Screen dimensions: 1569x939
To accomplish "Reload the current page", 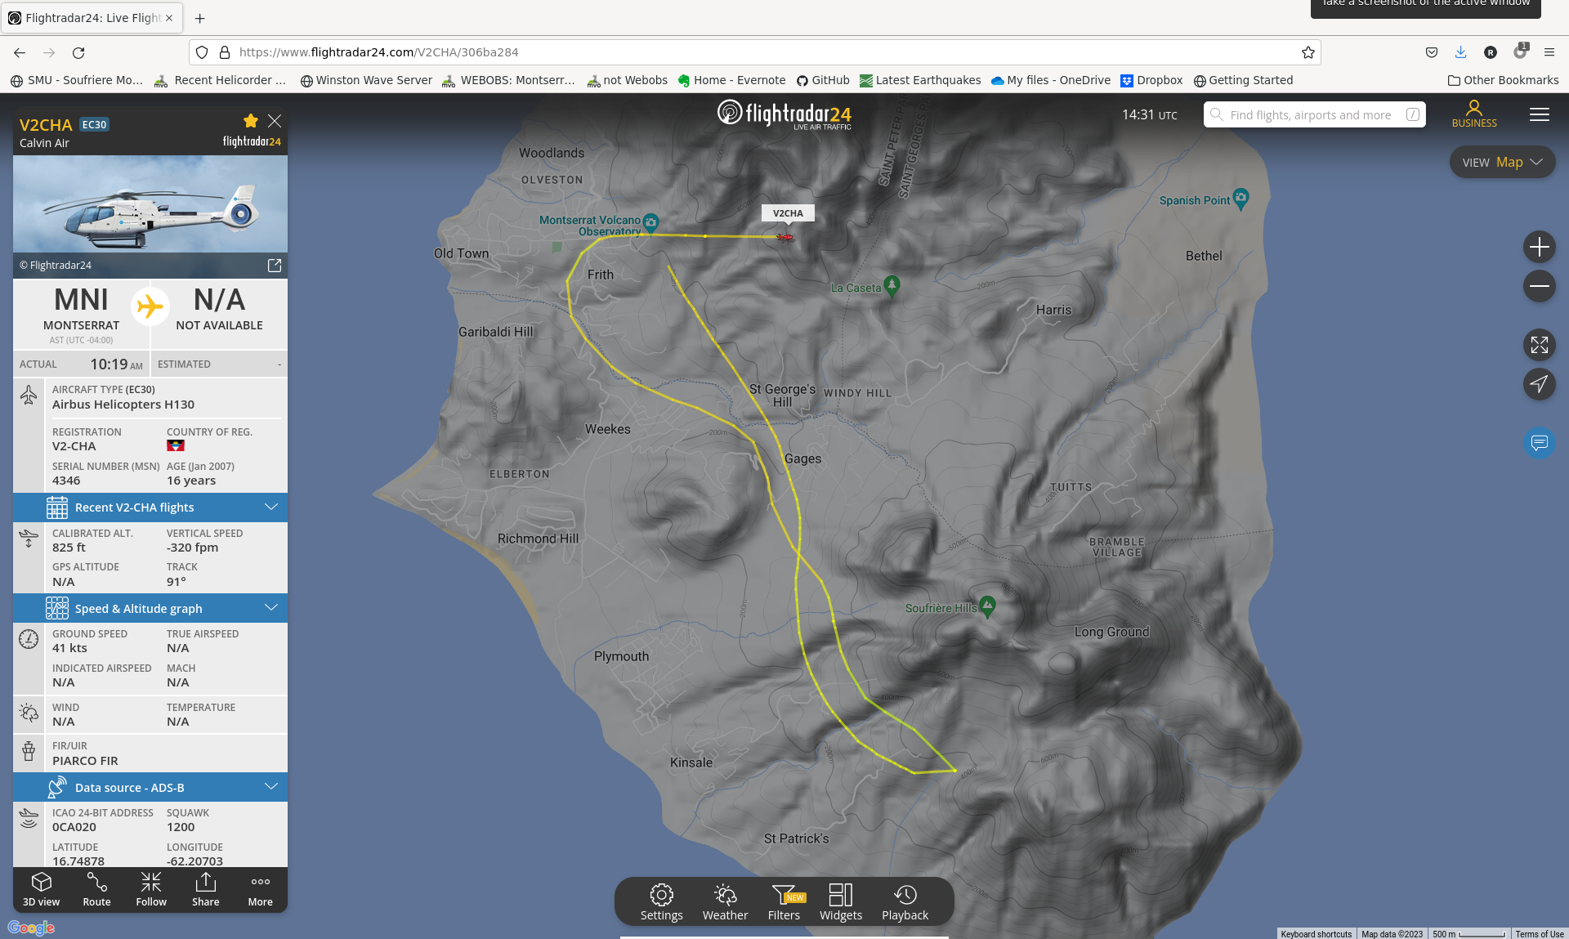I will point(78,52).
